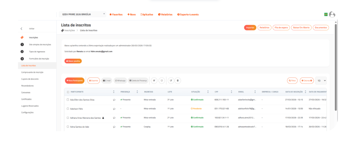Click the back arrow next to Voltar
Image resolution: width=347 pixels, height=164 pixels.
[x=21, y=29]
